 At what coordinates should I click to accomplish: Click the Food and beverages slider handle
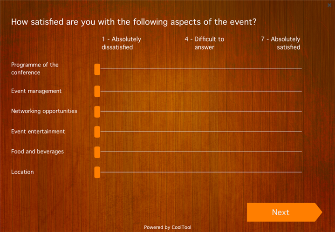click(97, 152)
